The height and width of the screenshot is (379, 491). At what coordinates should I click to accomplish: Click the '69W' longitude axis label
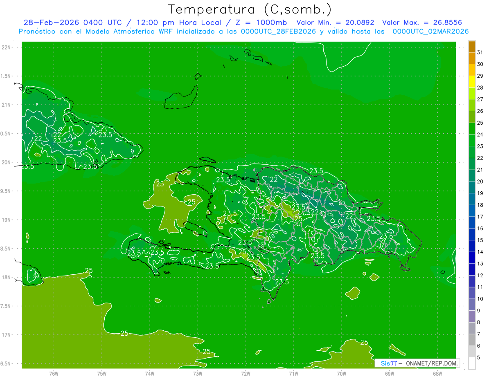(x=390, y=373)
